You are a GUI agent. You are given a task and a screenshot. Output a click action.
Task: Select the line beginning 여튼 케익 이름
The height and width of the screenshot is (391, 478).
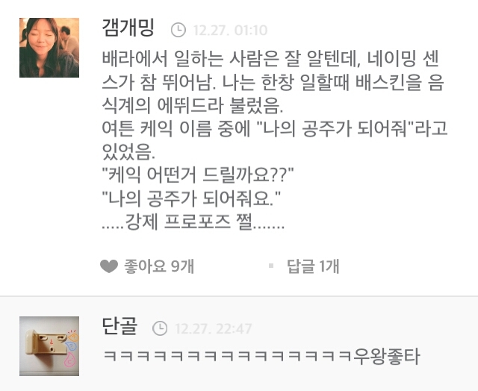274,128
